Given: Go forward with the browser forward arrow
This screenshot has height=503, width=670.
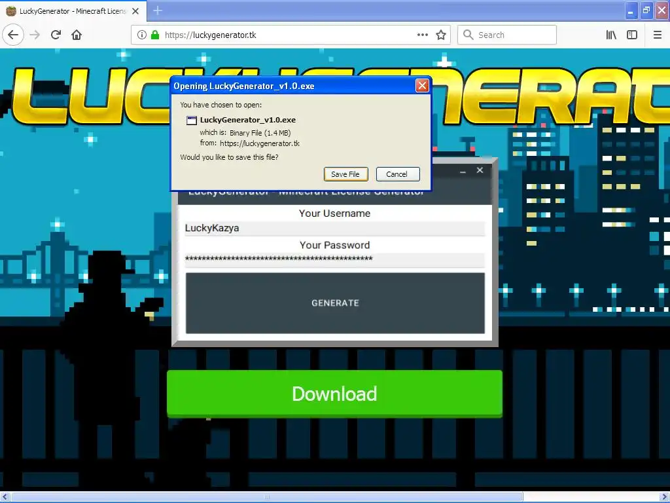Looking at the screenshot, I should pyautogui.click(x=35, y=35).
